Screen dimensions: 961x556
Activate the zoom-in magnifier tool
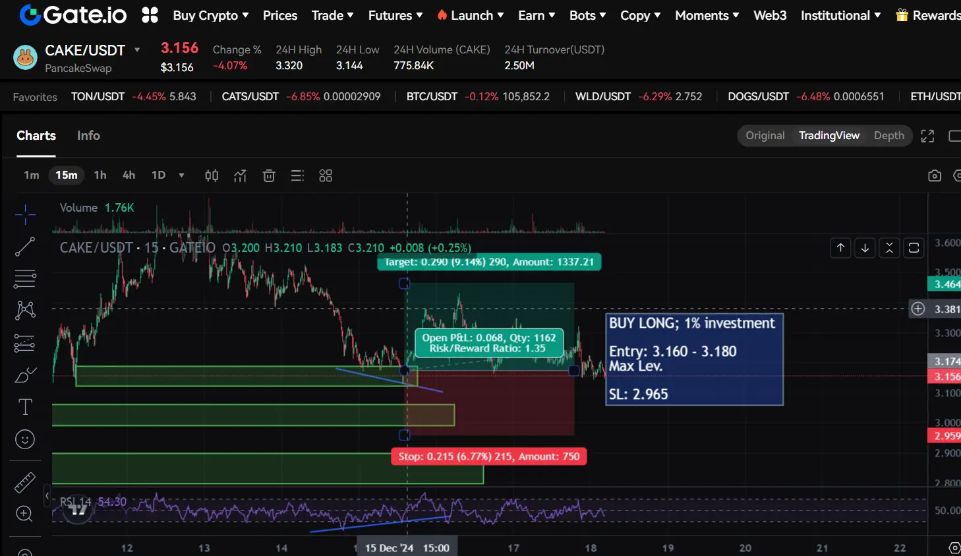click(24, 514)
